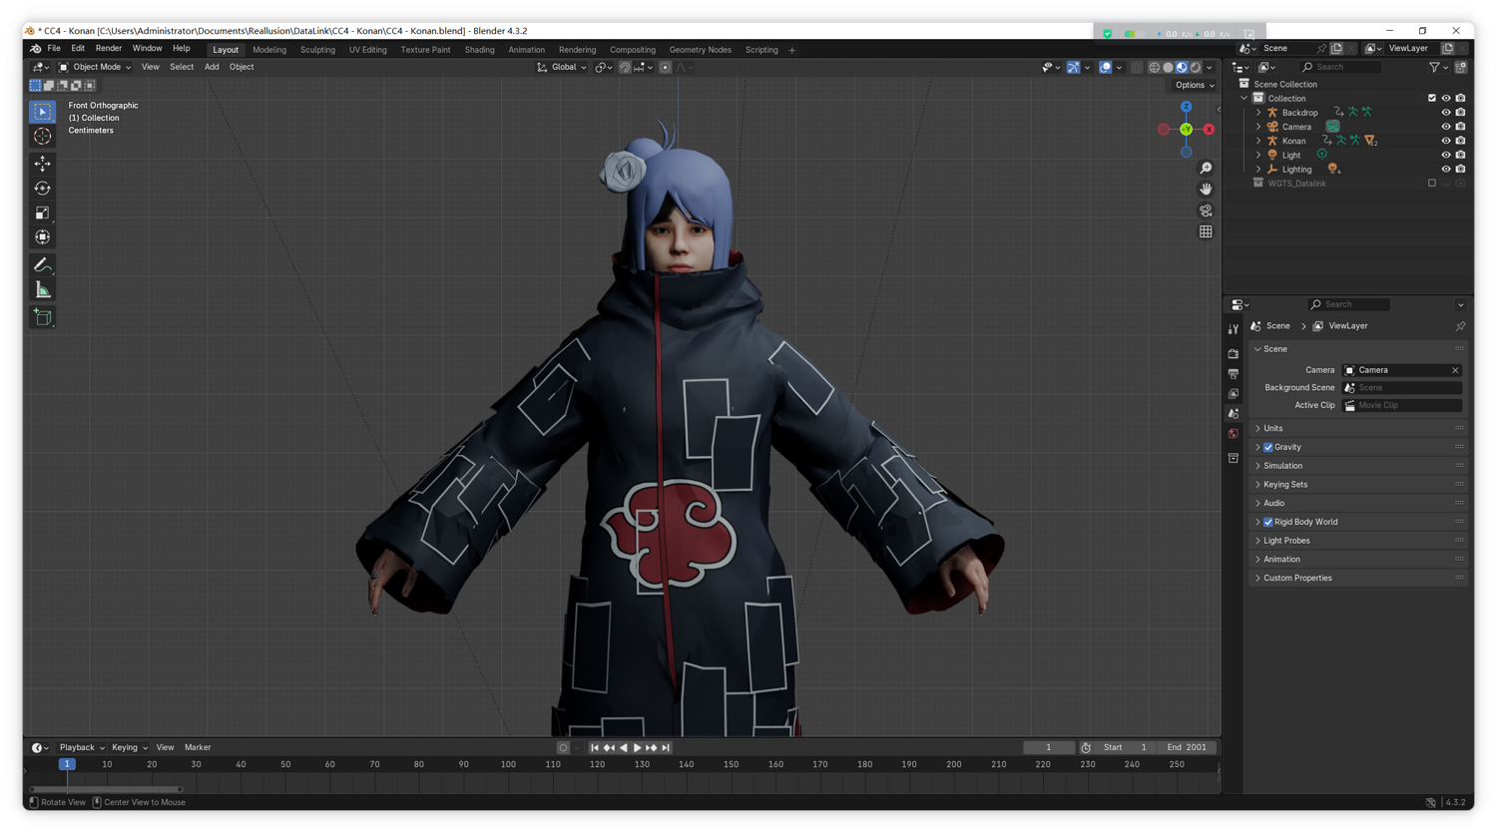
Task: Open the outliner filter dropdown
Action: coord(1437,68)
